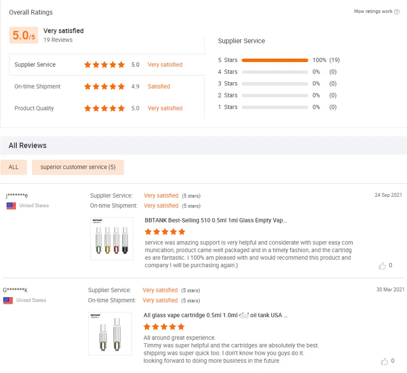Click the 5 Stars rating bar

275,60
